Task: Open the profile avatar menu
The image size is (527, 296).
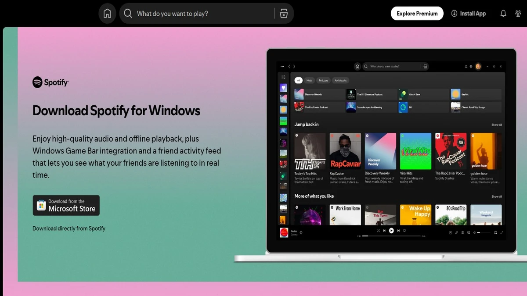Action: [478, 66]
